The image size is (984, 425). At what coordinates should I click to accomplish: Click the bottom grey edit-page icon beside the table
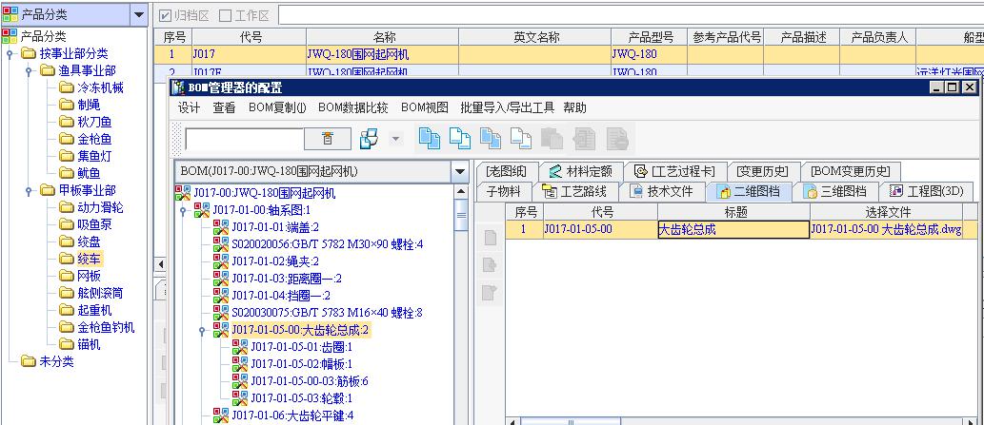490,293
